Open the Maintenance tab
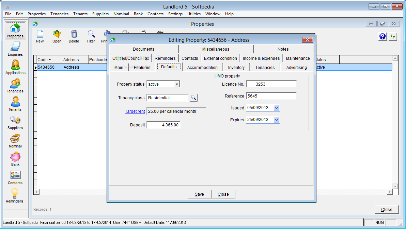 click(x=298, y=58)
